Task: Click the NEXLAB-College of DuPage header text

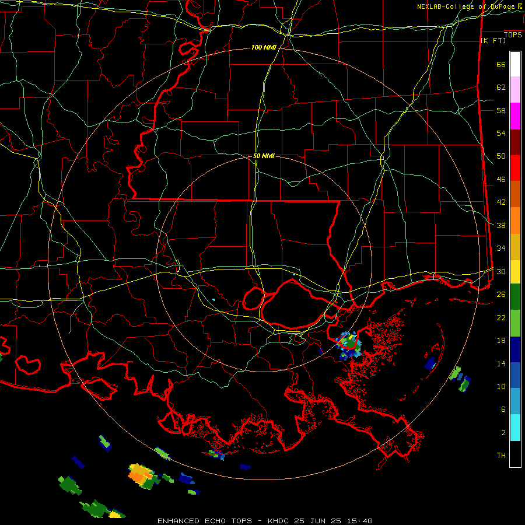Action: point(467,6)
